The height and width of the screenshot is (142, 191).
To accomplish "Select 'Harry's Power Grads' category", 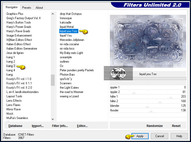I will point(19,27).
